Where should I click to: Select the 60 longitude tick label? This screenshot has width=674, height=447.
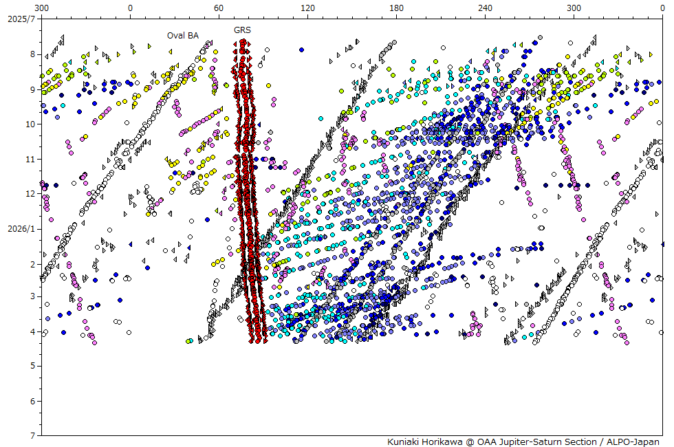click(x=219, y=8)
